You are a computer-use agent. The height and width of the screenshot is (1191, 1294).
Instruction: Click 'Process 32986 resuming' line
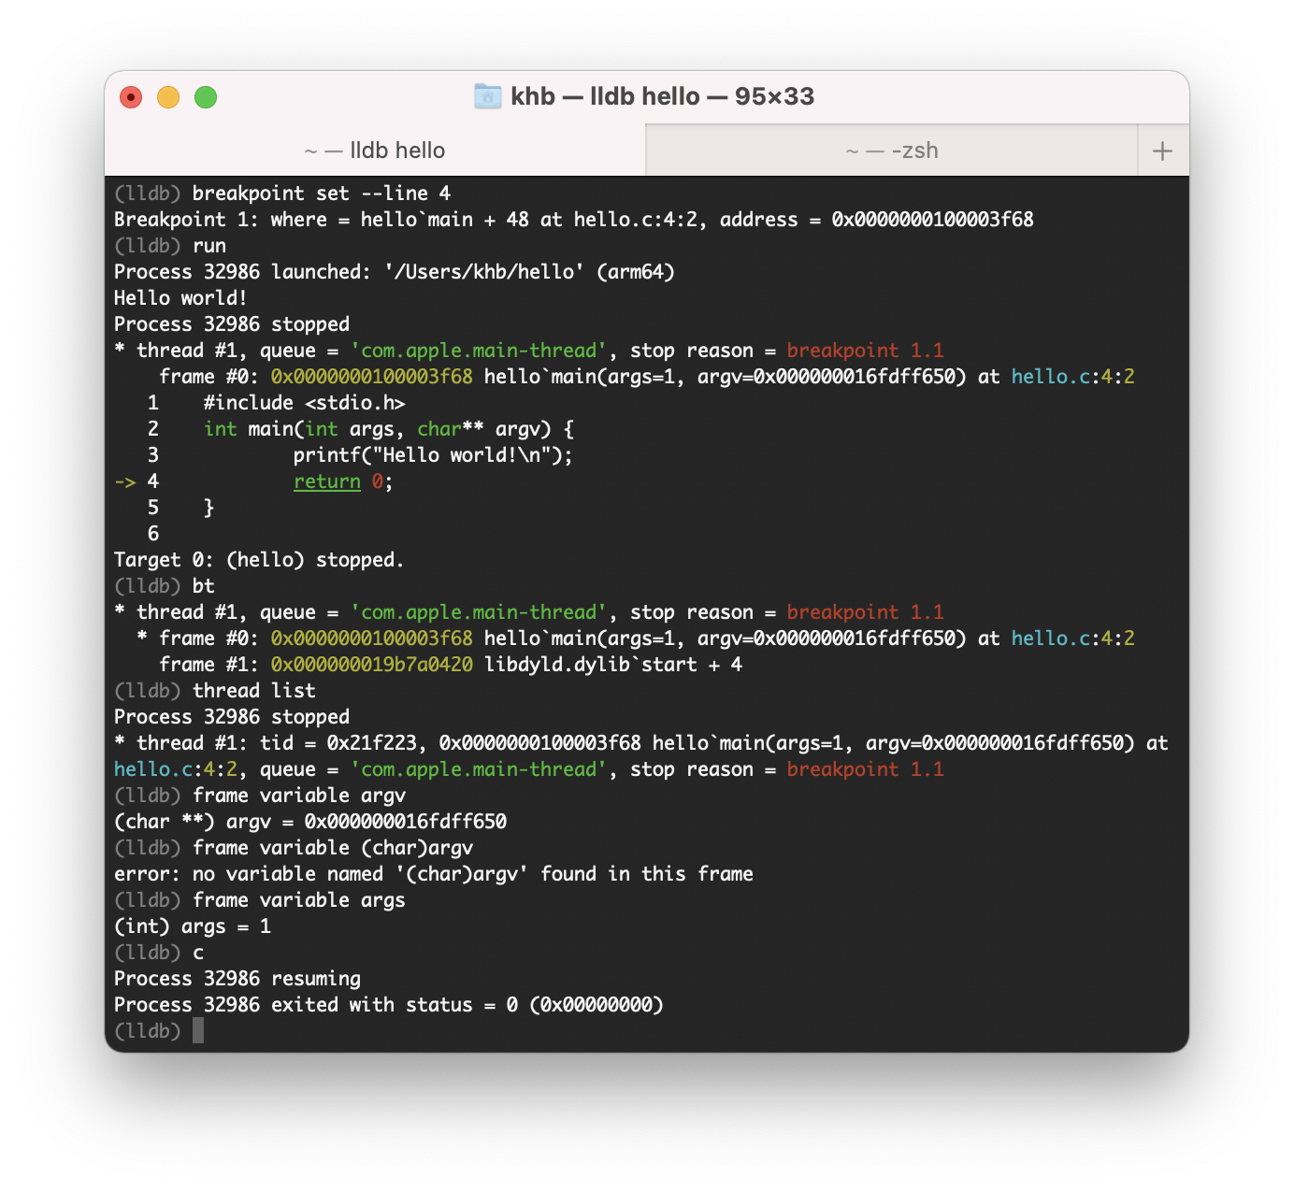click(237, 979)
